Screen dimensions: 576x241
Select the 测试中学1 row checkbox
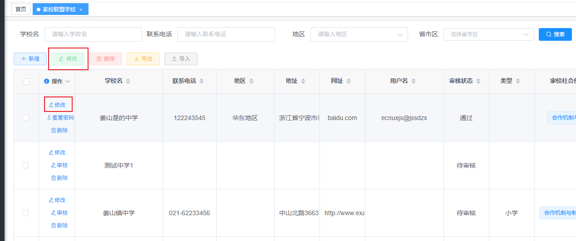(x=25, y=165)
